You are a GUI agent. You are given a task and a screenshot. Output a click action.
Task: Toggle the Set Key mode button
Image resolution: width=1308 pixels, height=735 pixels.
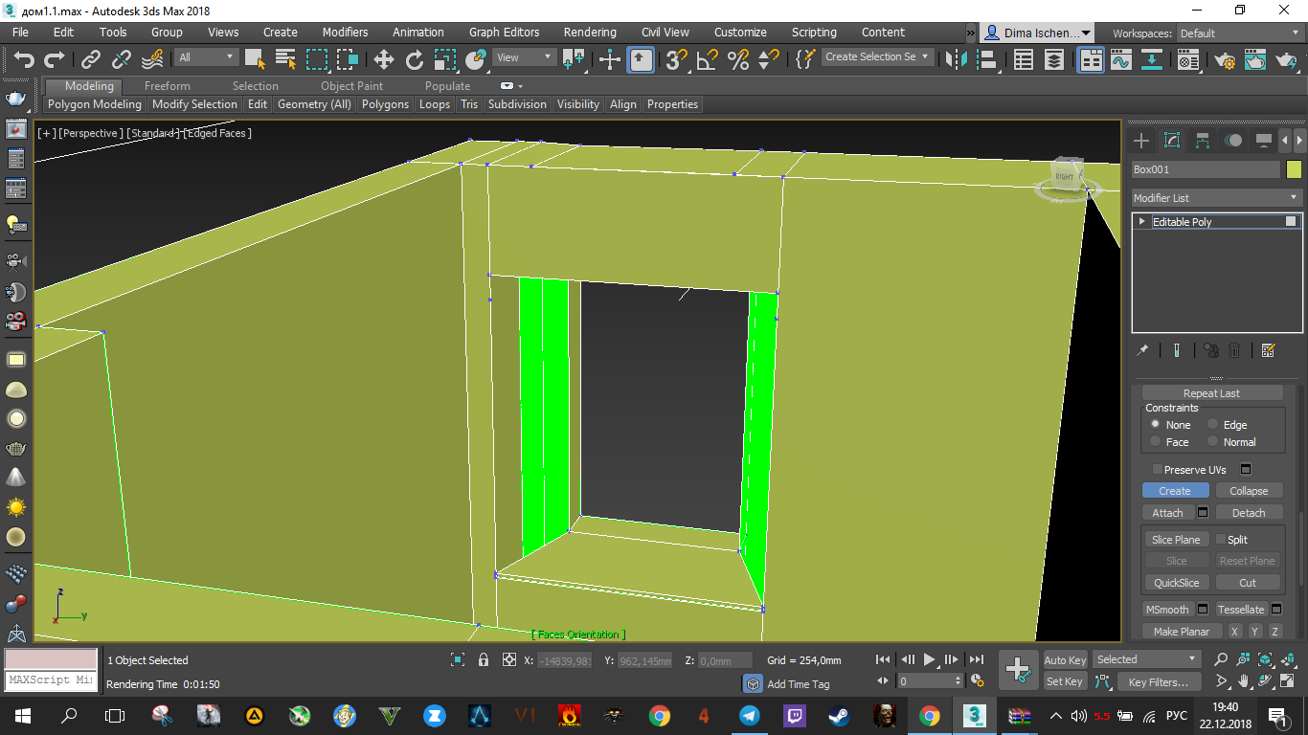(1065, 681)
